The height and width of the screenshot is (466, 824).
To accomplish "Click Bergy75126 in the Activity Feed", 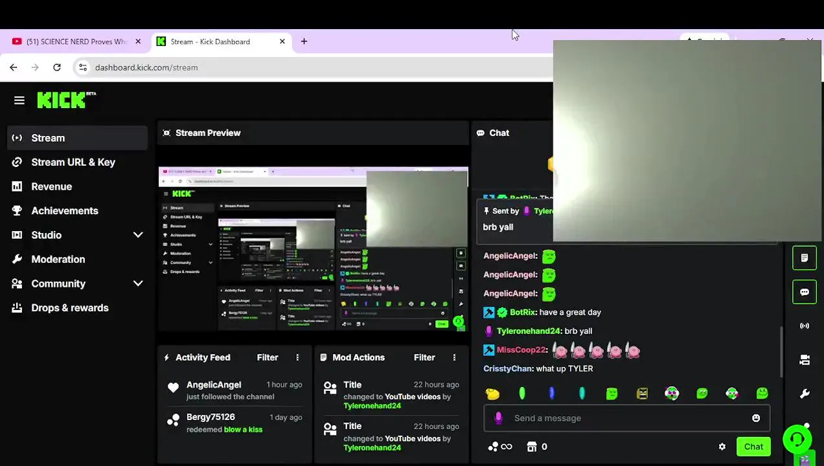I will tap(211, 417).
